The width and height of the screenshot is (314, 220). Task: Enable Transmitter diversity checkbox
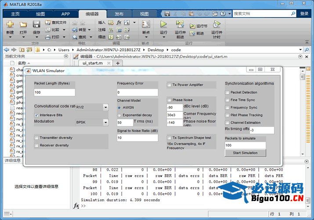[36, 138]
